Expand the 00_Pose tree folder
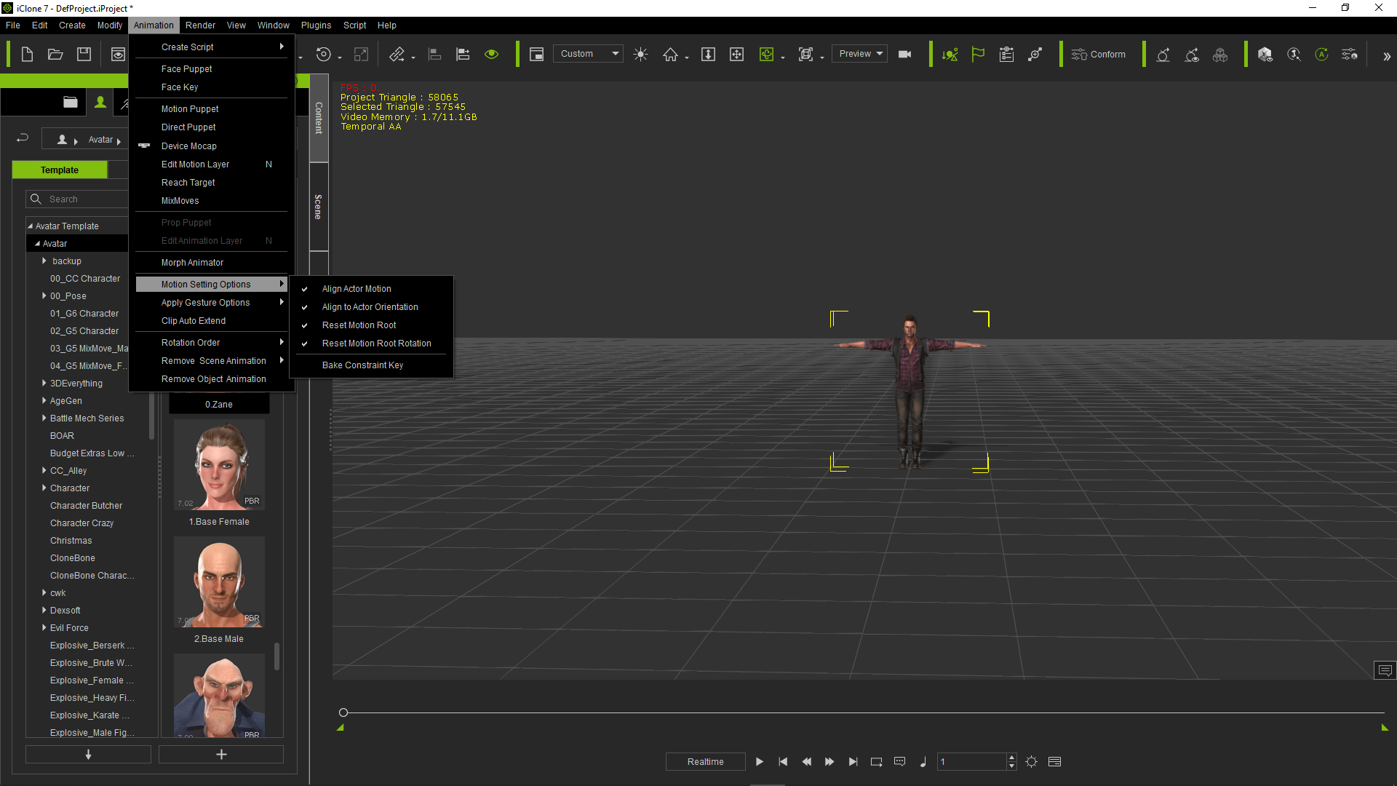 click(44, 295)
